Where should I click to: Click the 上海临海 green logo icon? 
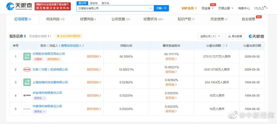(27, 82)
